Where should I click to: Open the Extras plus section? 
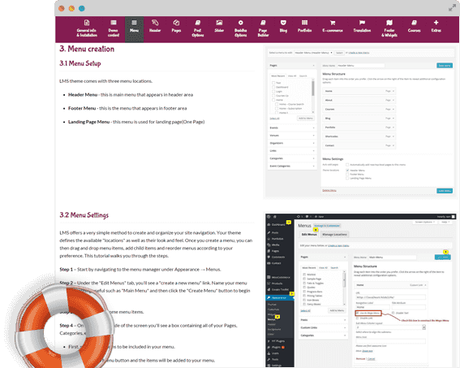point(436,26)
